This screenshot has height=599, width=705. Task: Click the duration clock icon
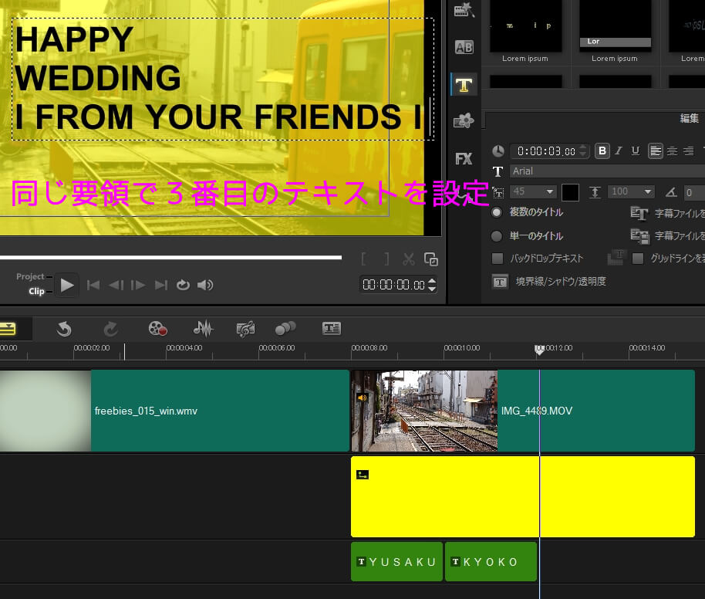(498, 151)
